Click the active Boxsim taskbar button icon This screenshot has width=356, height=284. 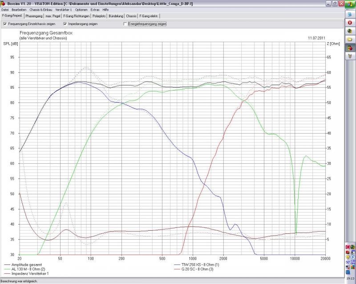350,48
